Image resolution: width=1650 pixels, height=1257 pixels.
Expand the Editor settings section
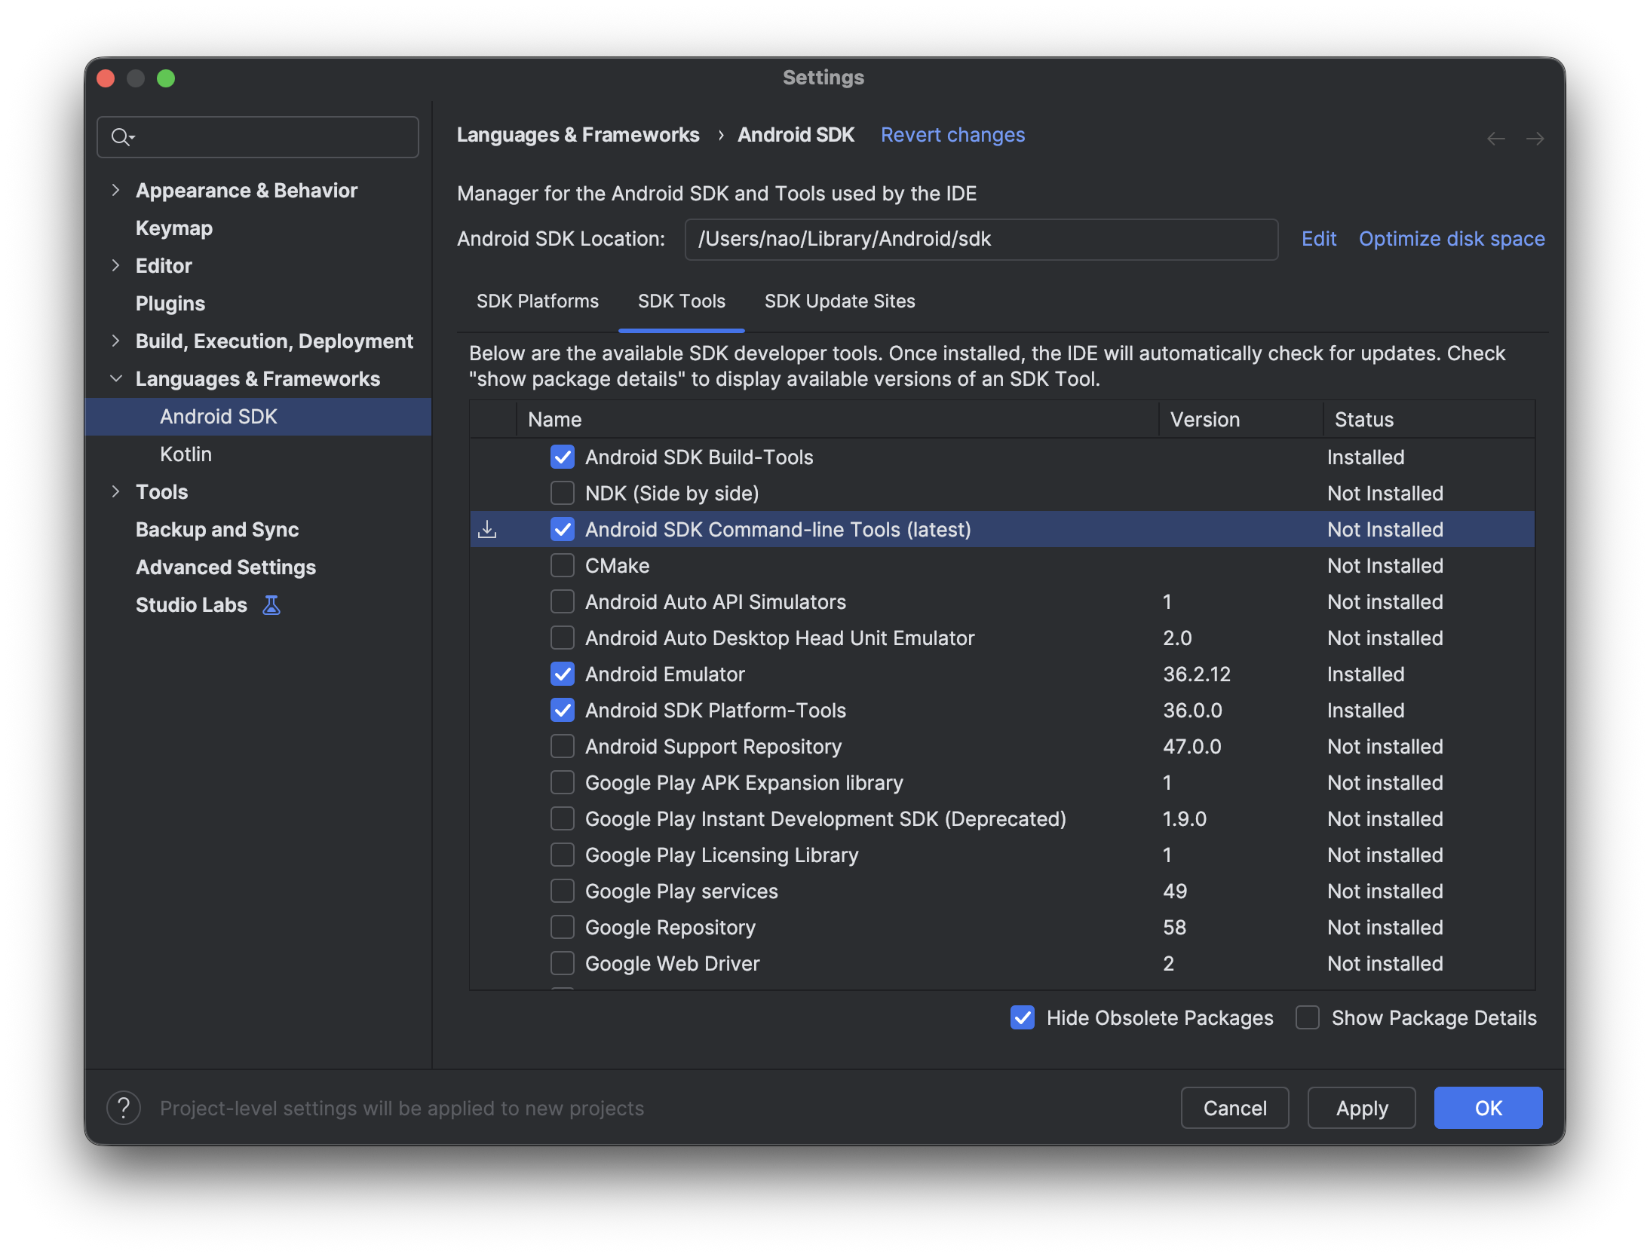click(x=117, y=265)
